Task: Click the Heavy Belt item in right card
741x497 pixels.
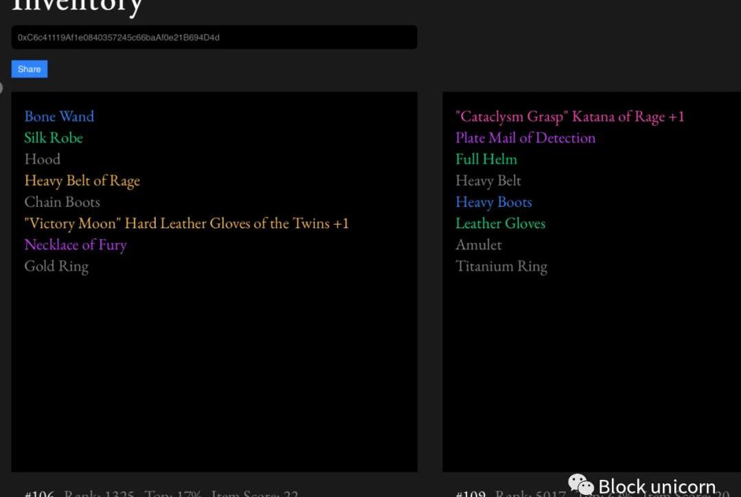Action: click(x=488, y=181)
